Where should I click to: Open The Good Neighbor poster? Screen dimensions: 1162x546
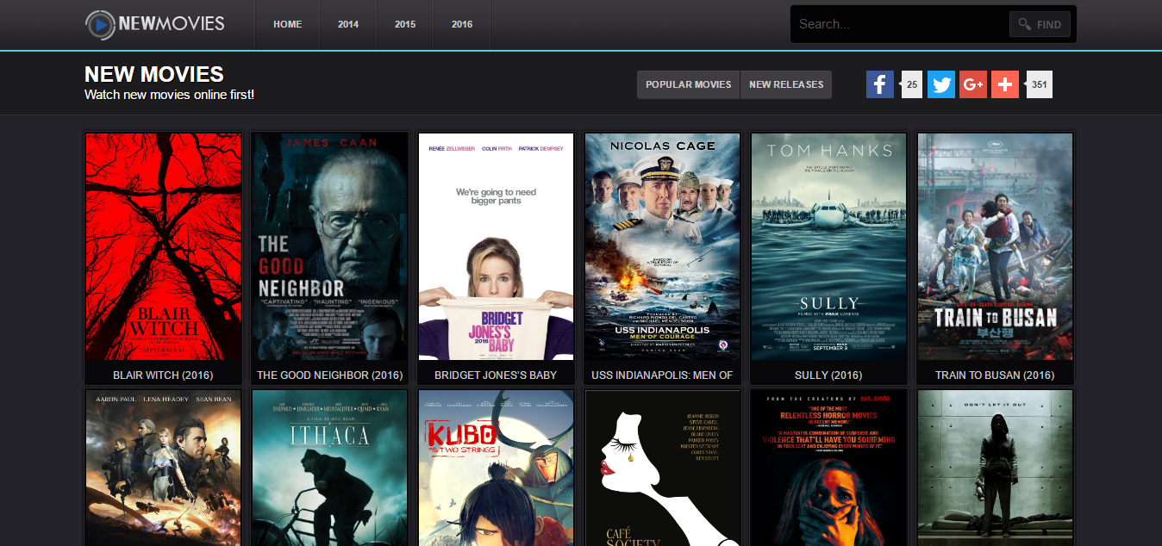(330, 246)
